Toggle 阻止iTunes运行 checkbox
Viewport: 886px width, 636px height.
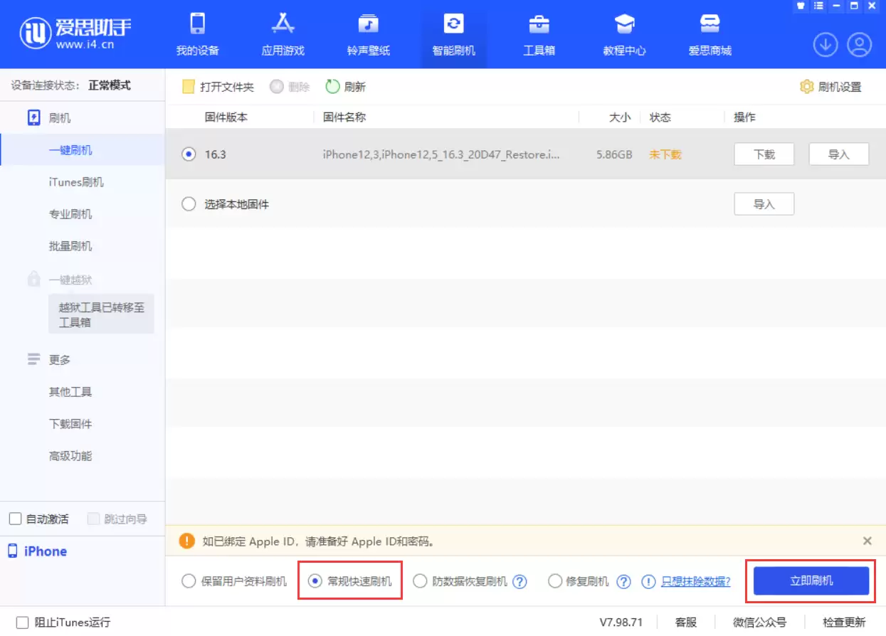(22, 622)
